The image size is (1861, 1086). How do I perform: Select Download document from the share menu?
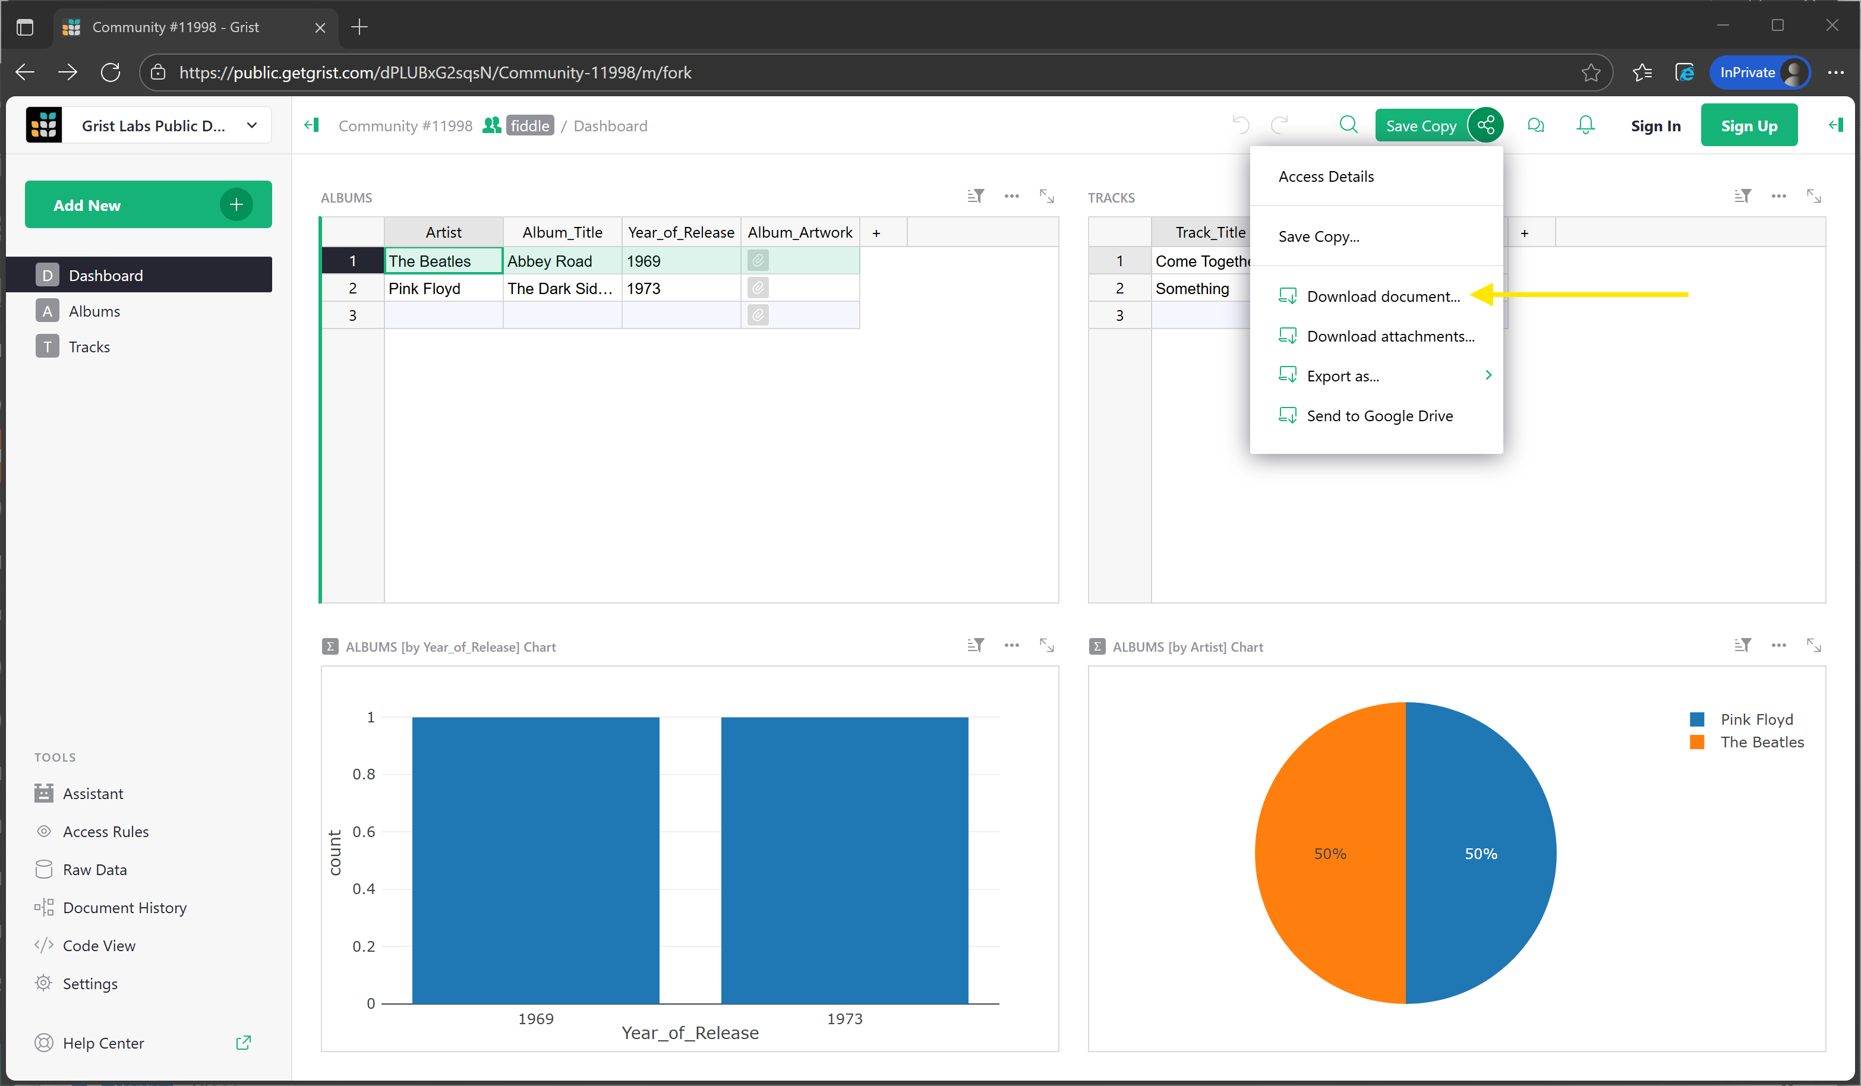coord(1383,296)
